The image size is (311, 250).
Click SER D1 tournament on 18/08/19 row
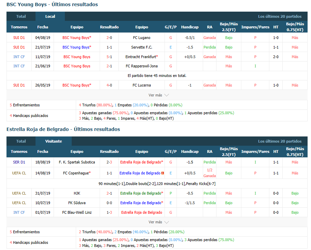coord(19,162)
